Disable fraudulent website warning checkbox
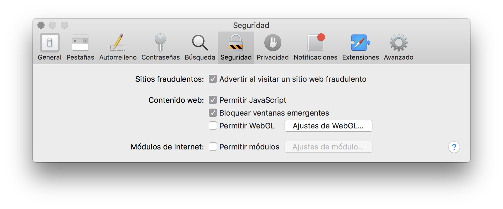The height and width of the screenshot is (209, 503). (213, 79)
